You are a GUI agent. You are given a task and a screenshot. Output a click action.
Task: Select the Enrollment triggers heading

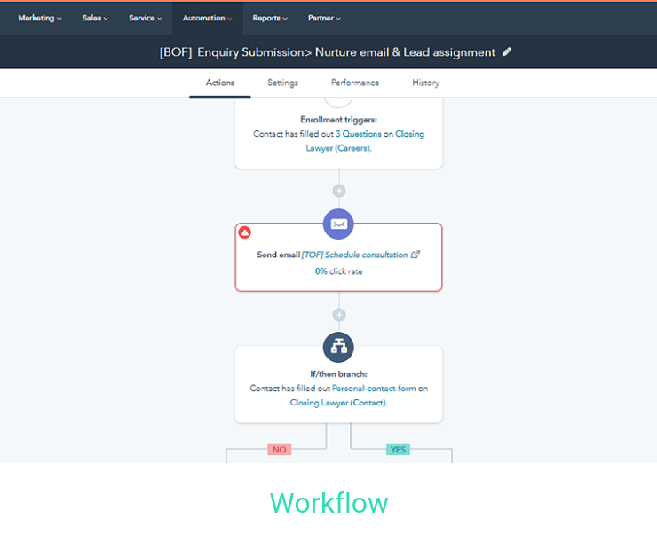click(338, 120)
